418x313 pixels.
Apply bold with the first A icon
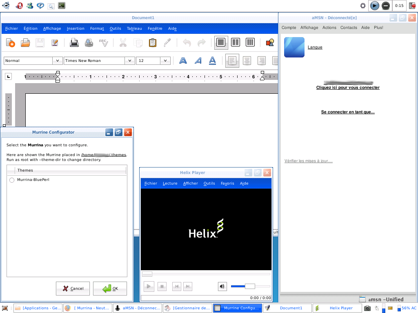(x=183, y=61)
